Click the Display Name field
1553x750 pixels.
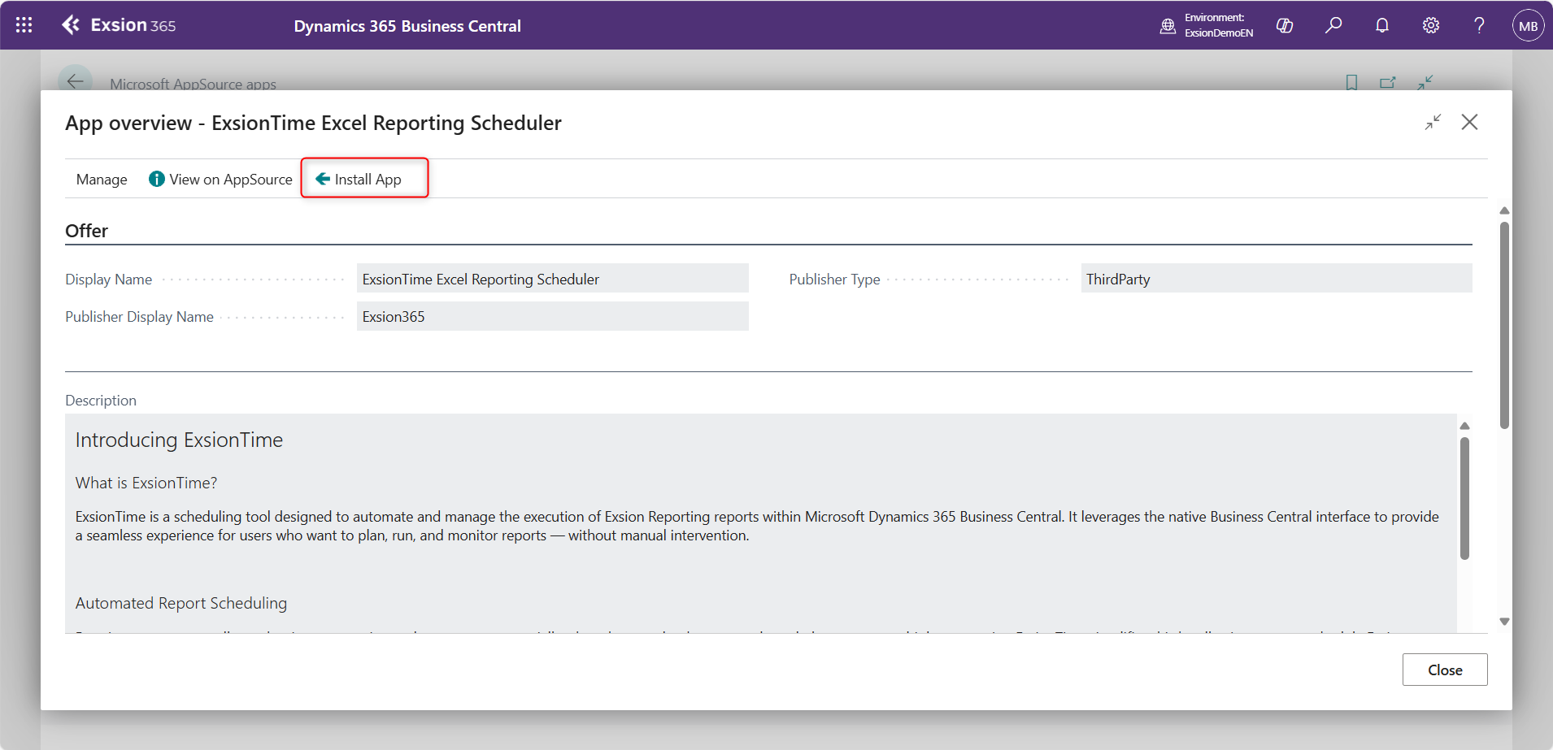[x=553, y=279]
